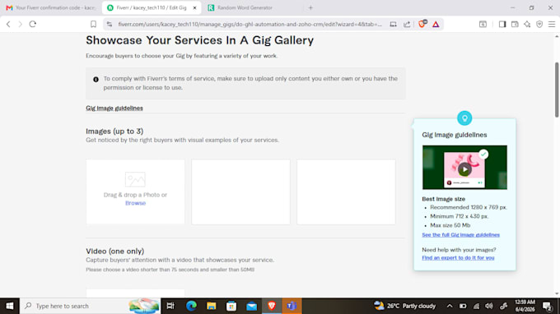560x314 pixels.
Task: Open network icon in system tray
Action: (x=476, y=306)
